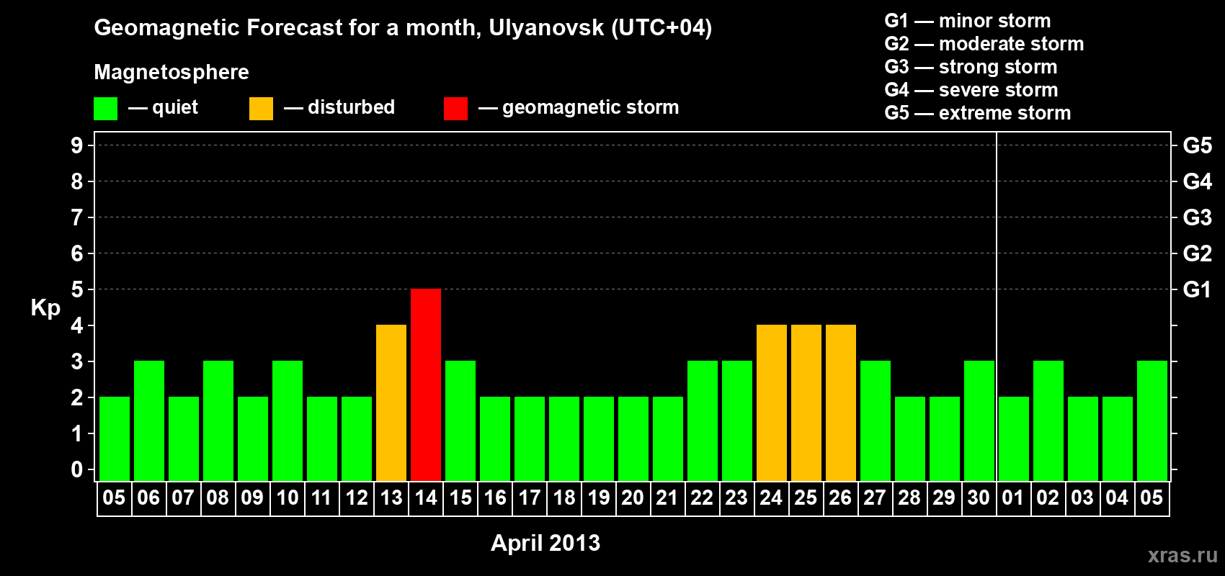Click the Kp value 5 on left axis
1225x576 pixels.
[77, 289]
